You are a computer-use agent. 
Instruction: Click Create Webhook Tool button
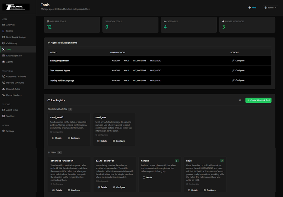(258, 100)
